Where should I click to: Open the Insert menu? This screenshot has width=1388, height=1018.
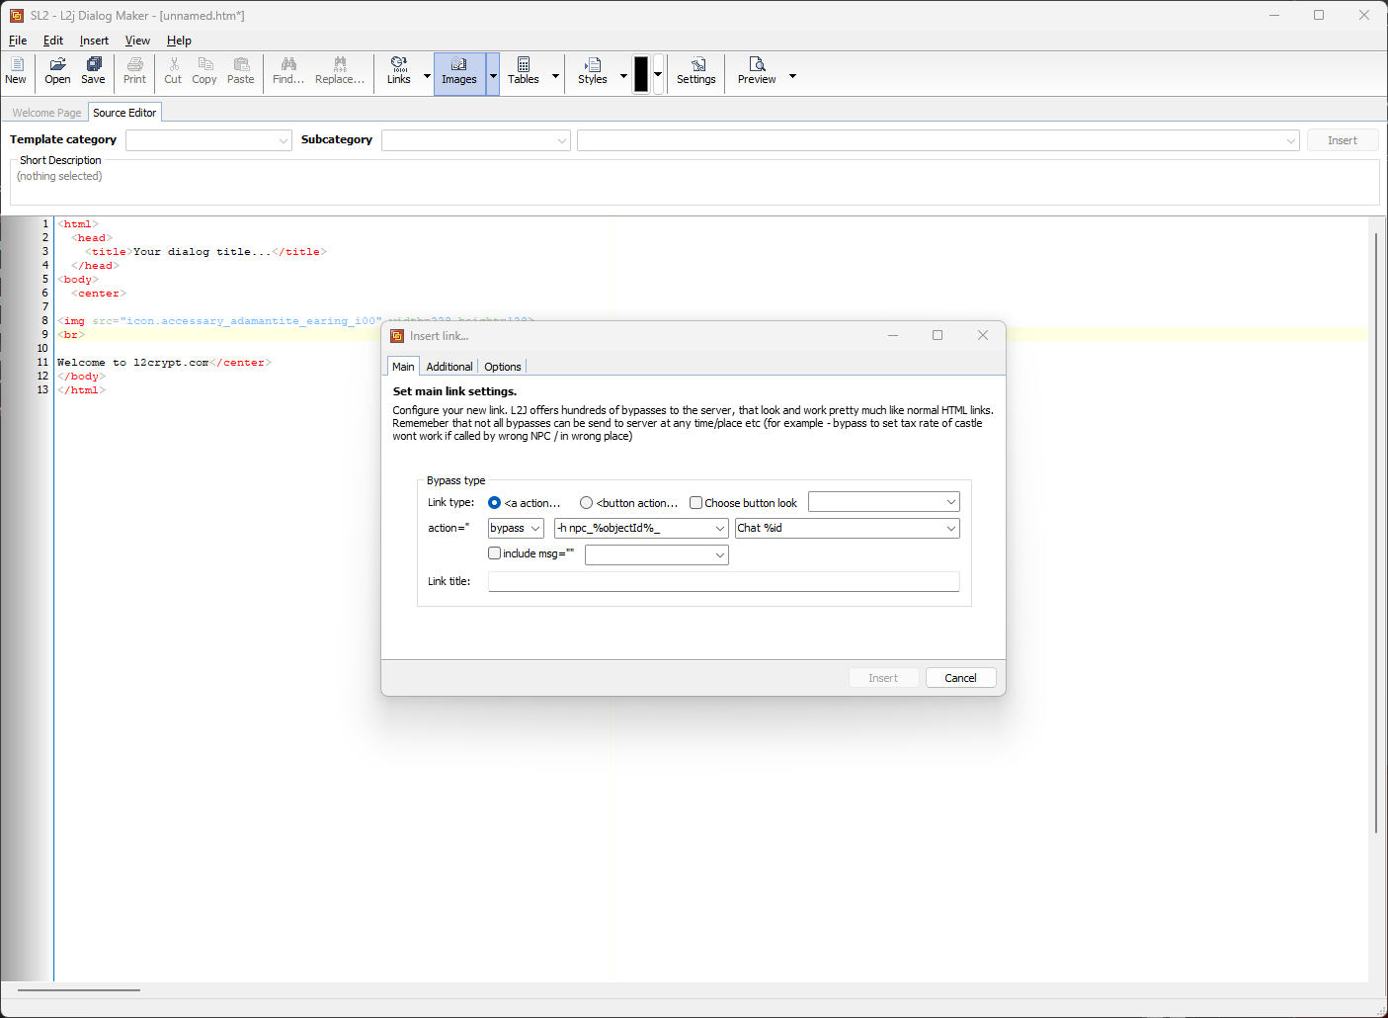pyautogui.click(x=93, y=41)
